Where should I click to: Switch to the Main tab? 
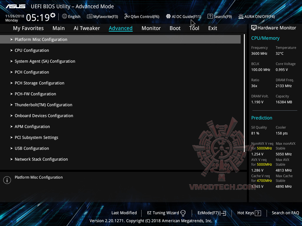click(59, 28)
